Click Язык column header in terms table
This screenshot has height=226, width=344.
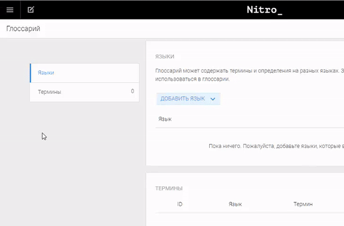pyautogui.click(x=235, y=204)
